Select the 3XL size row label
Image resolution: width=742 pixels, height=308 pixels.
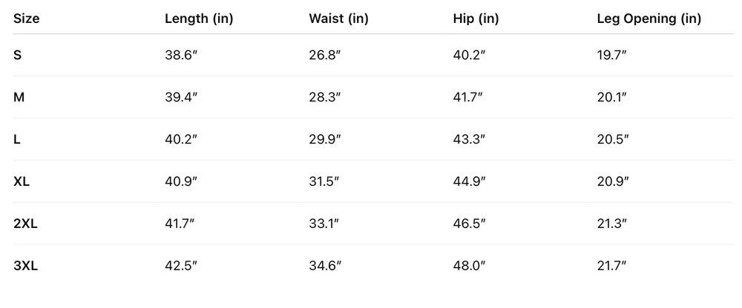(25, 266)
